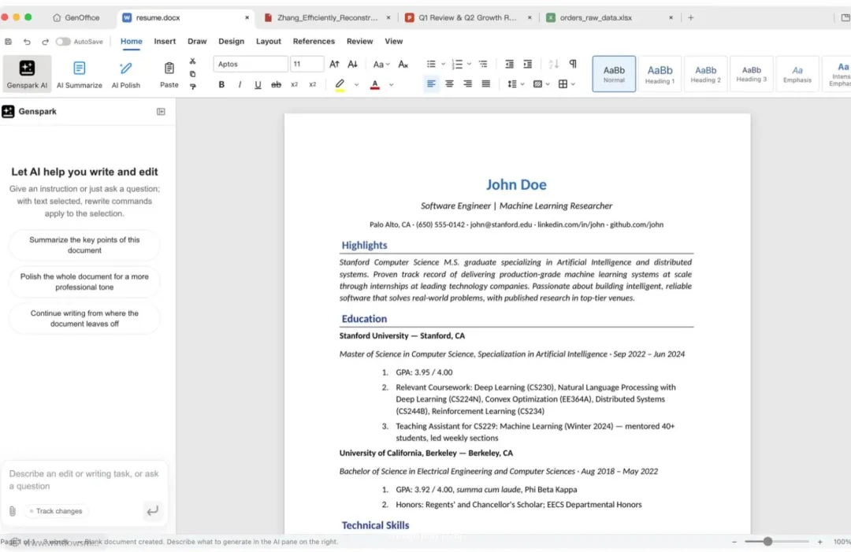The height and width of the screenshot is (552, 851).
Task: Toggle the show paragraph marks pilcrow
Action: point(573,64)
